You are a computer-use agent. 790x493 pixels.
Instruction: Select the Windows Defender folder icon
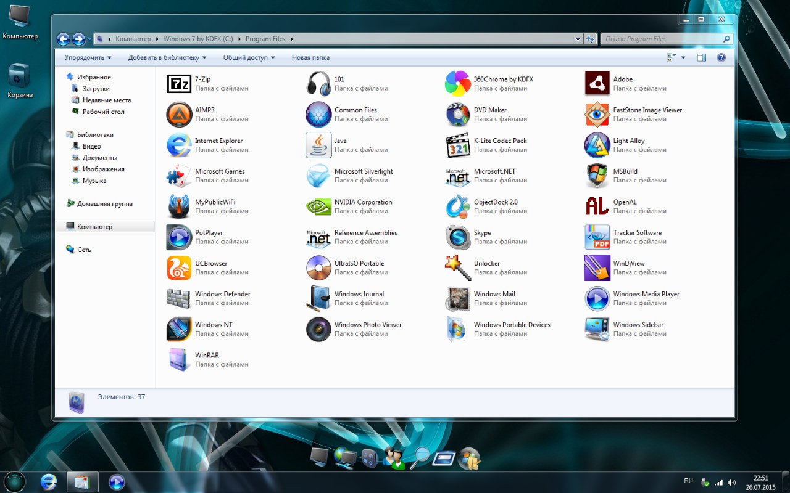[179, 299]
